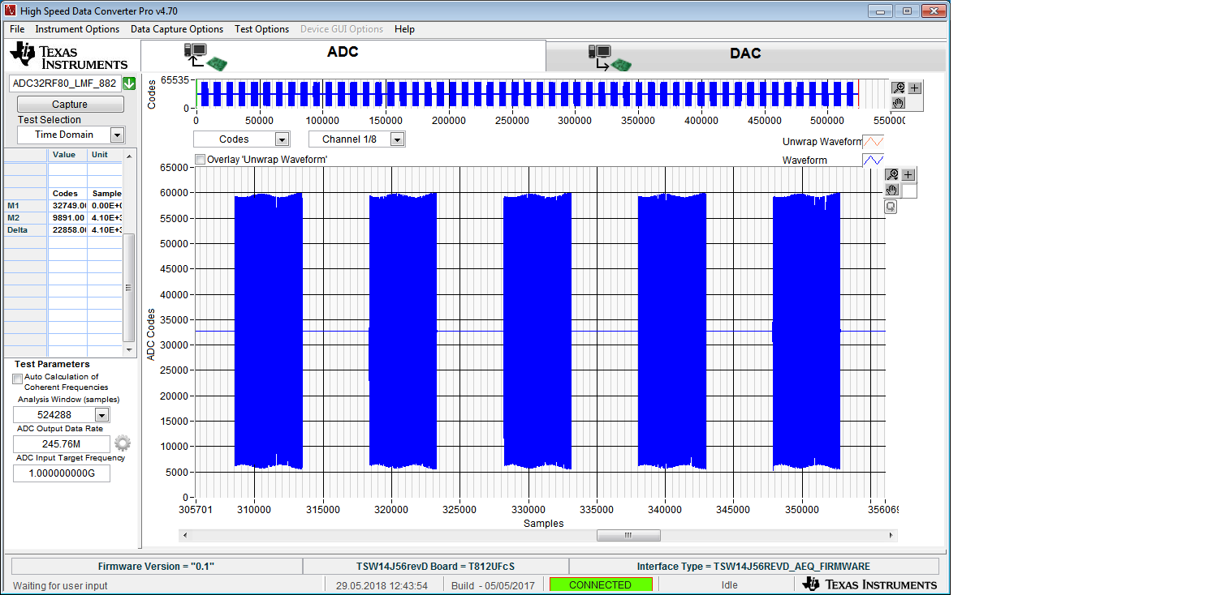Click the device name field ADC32RF80_LMF_882
1208x595 pixels.
click(65, 83)
